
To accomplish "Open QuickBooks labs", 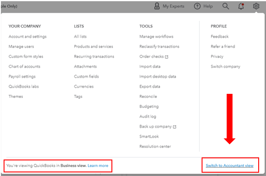I will (x=24, y=87).
